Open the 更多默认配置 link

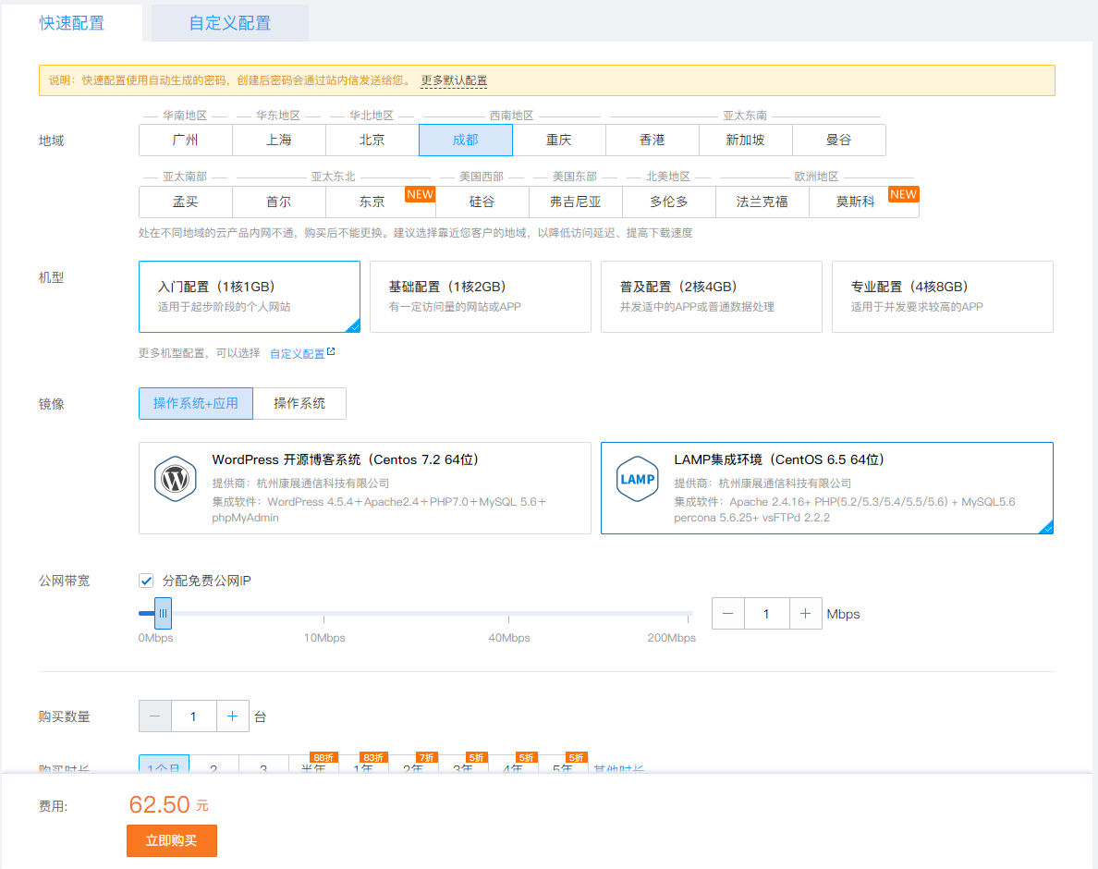point(454,80)
